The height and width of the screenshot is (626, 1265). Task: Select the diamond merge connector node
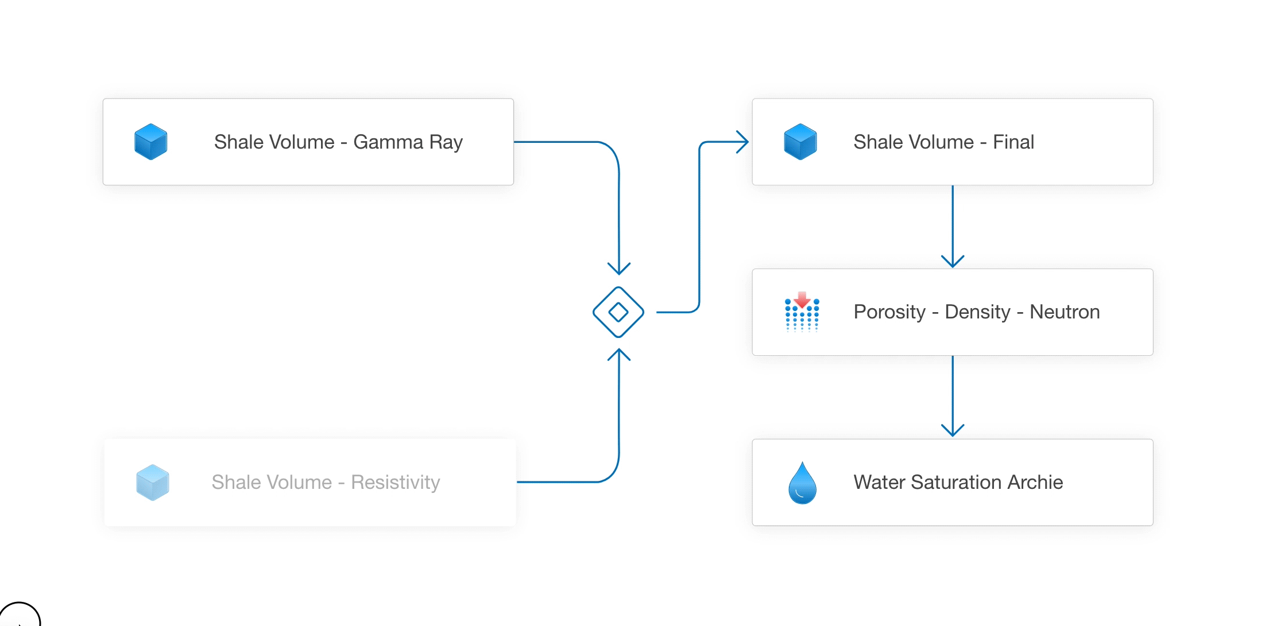(x=618, y=312)
